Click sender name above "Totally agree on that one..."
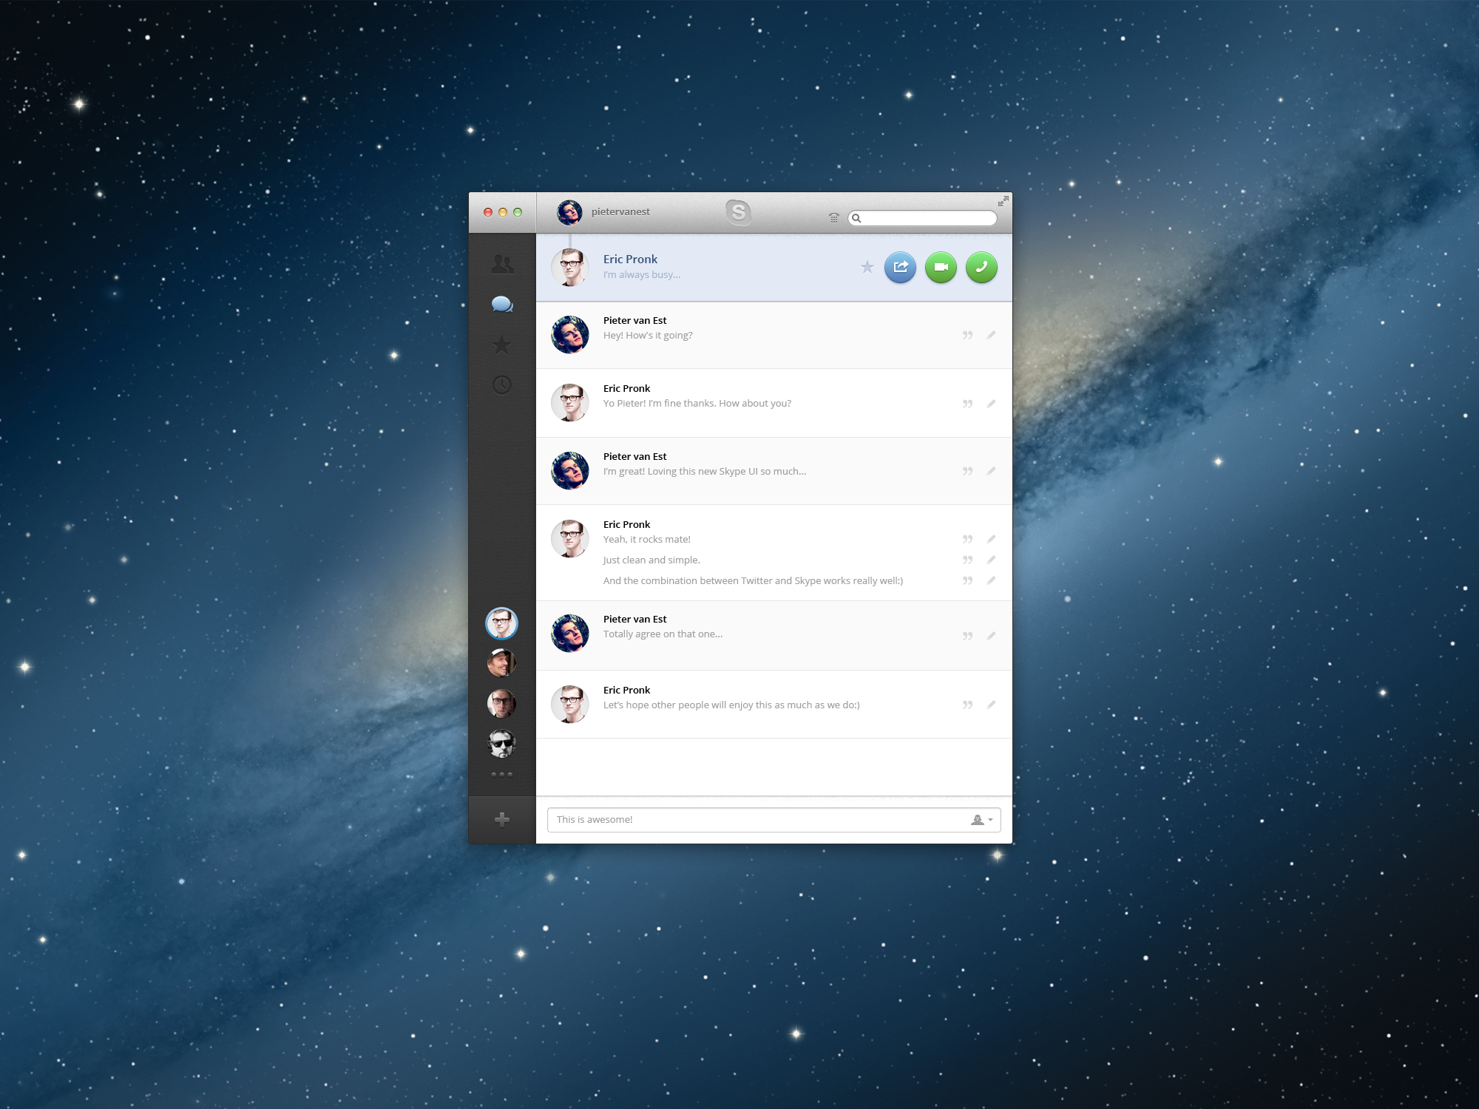Screen dimensions: 1479x1109 coord(634,619)
